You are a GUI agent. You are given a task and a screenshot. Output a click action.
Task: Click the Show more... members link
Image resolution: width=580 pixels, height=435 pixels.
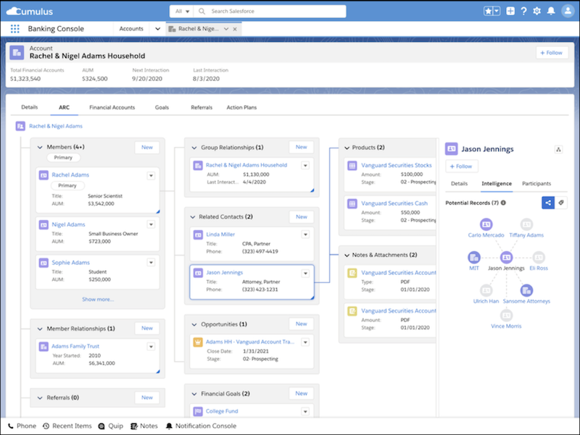(x=98, y=299)
